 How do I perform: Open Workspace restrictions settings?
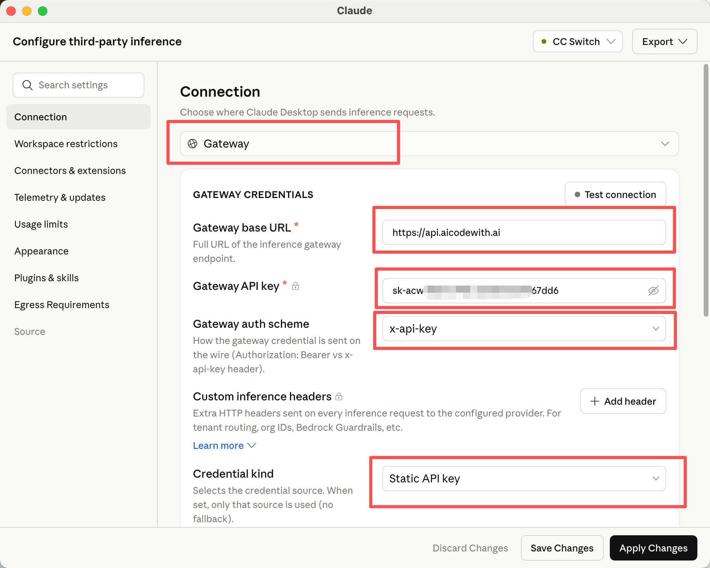pos(78,144)
